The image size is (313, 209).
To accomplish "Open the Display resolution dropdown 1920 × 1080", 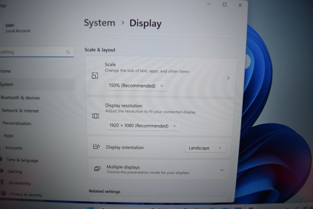I will coord(143,126).
